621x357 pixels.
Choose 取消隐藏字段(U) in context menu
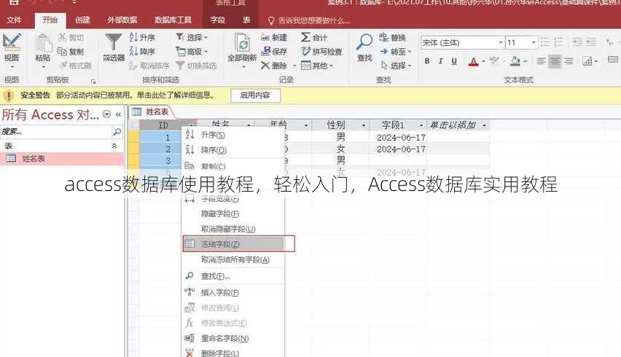[228, 229]
